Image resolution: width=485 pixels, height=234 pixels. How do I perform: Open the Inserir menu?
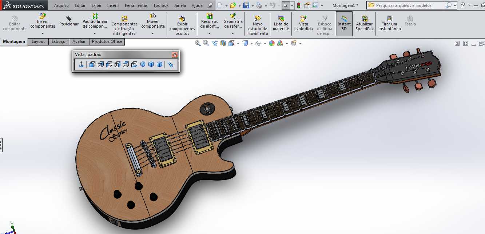pyautogui.click(x=113, y=5)
